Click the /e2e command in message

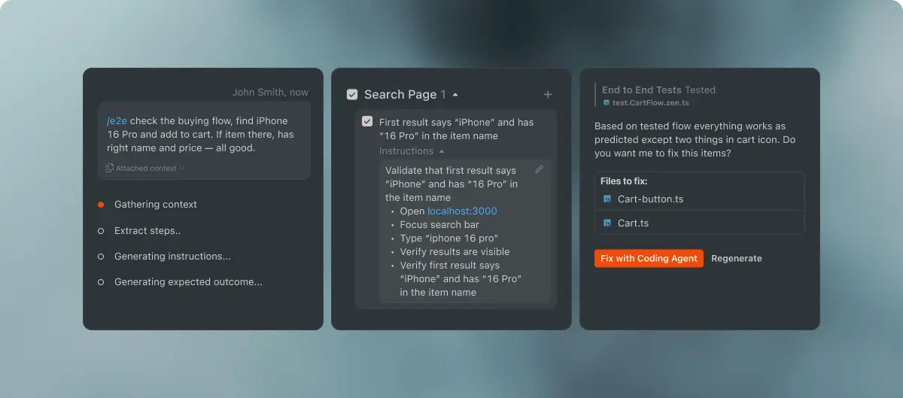click(x=117, y=121)
